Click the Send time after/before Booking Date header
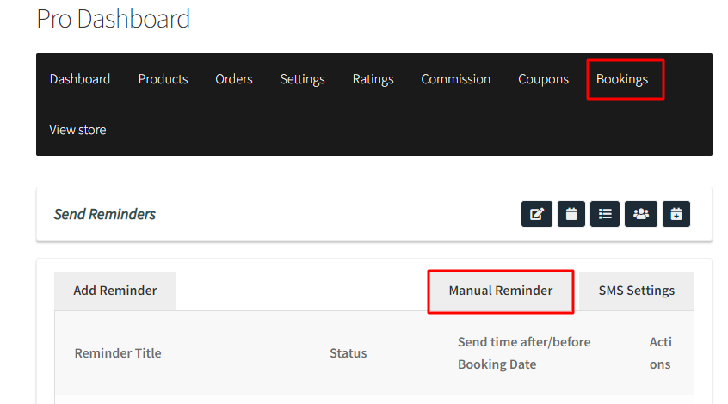Screen dimensions: 728x404 point(524,353)
